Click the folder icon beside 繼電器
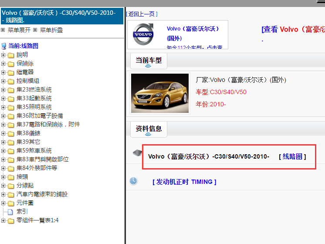 click(x=11, y=73)
